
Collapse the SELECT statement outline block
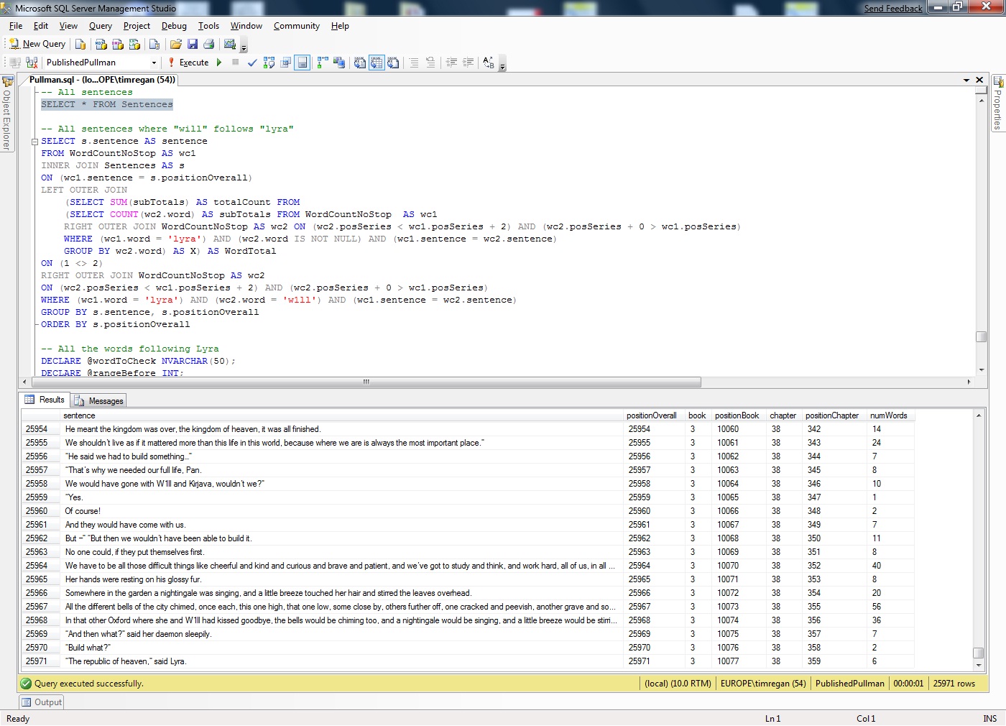[34, 142]
